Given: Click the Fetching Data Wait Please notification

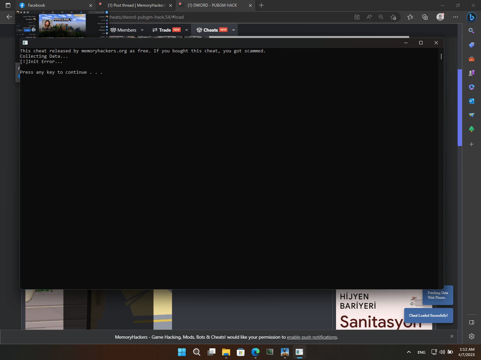Looking at the screenshot, I should tap(438, 295).
